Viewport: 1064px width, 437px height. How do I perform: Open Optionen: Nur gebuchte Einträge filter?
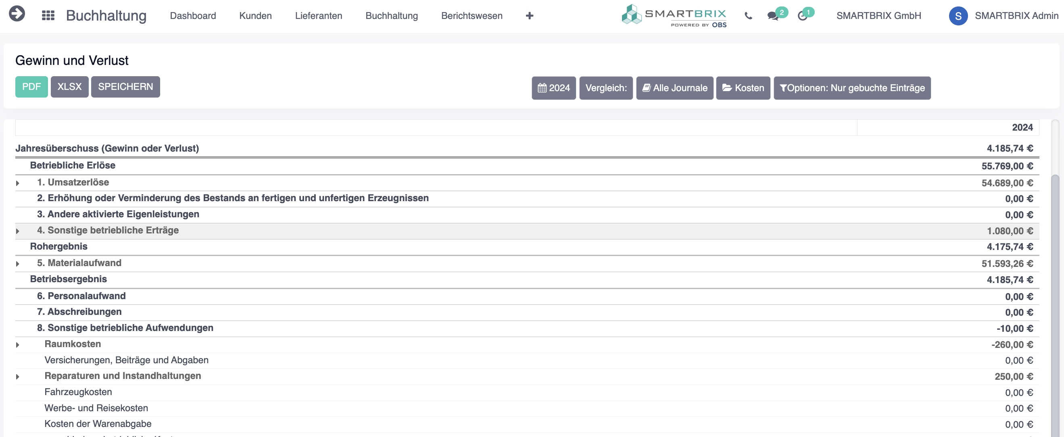pyautogui.click(x=852, y=88)
